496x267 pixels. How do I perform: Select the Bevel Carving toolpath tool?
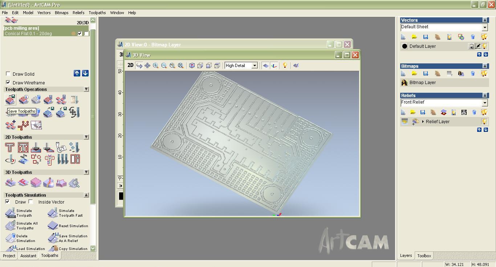[48, 147]
